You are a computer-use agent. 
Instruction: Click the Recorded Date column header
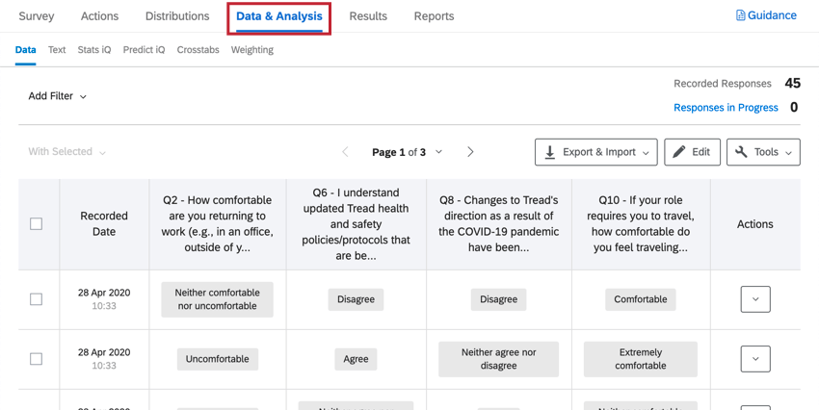pyautogui.click(x=104, y=224)
